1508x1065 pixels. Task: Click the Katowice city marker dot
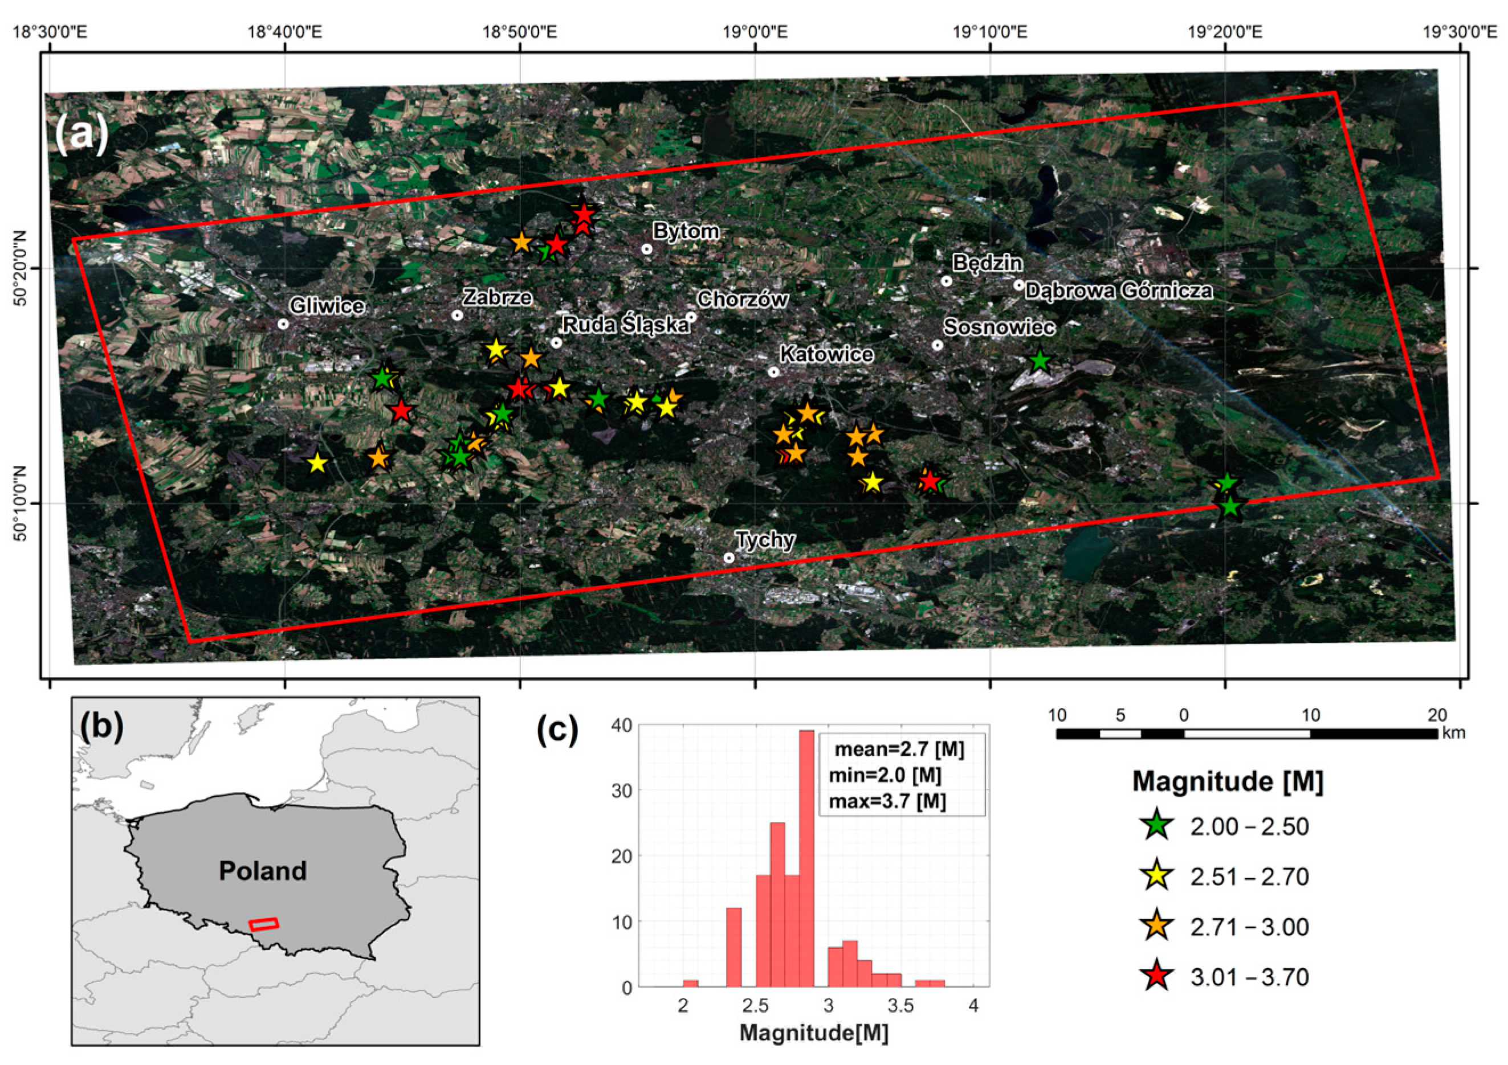pyautogui.click(x=774, y=372)
